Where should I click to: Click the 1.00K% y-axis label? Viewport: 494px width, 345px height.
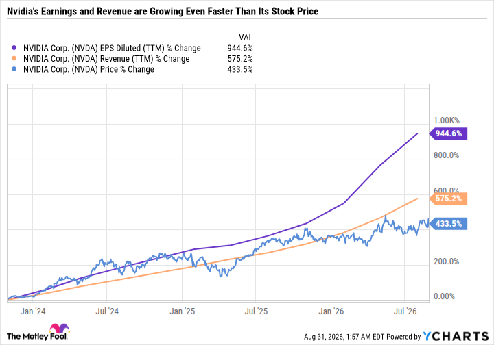tap(447, 120)
